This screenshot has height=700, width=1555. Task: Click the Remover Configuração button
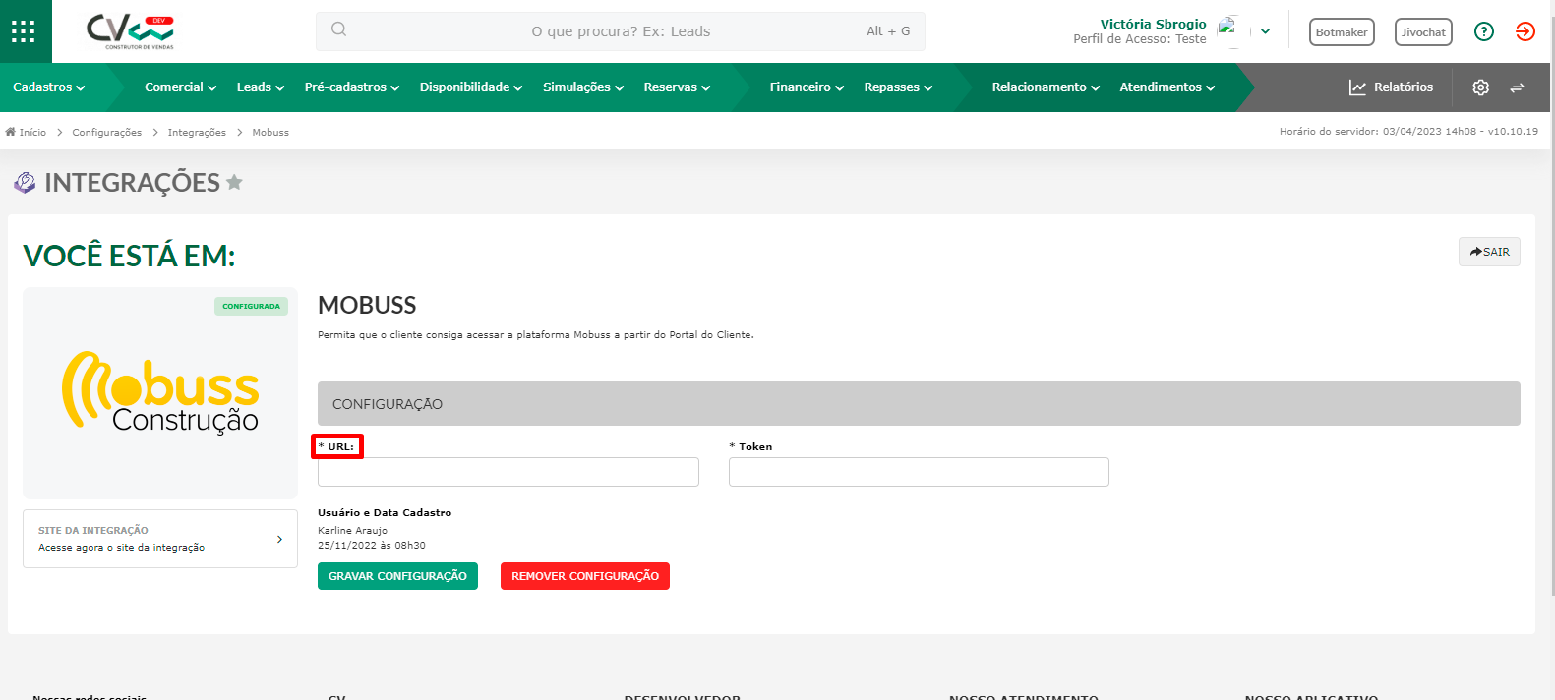pos(585,576)
